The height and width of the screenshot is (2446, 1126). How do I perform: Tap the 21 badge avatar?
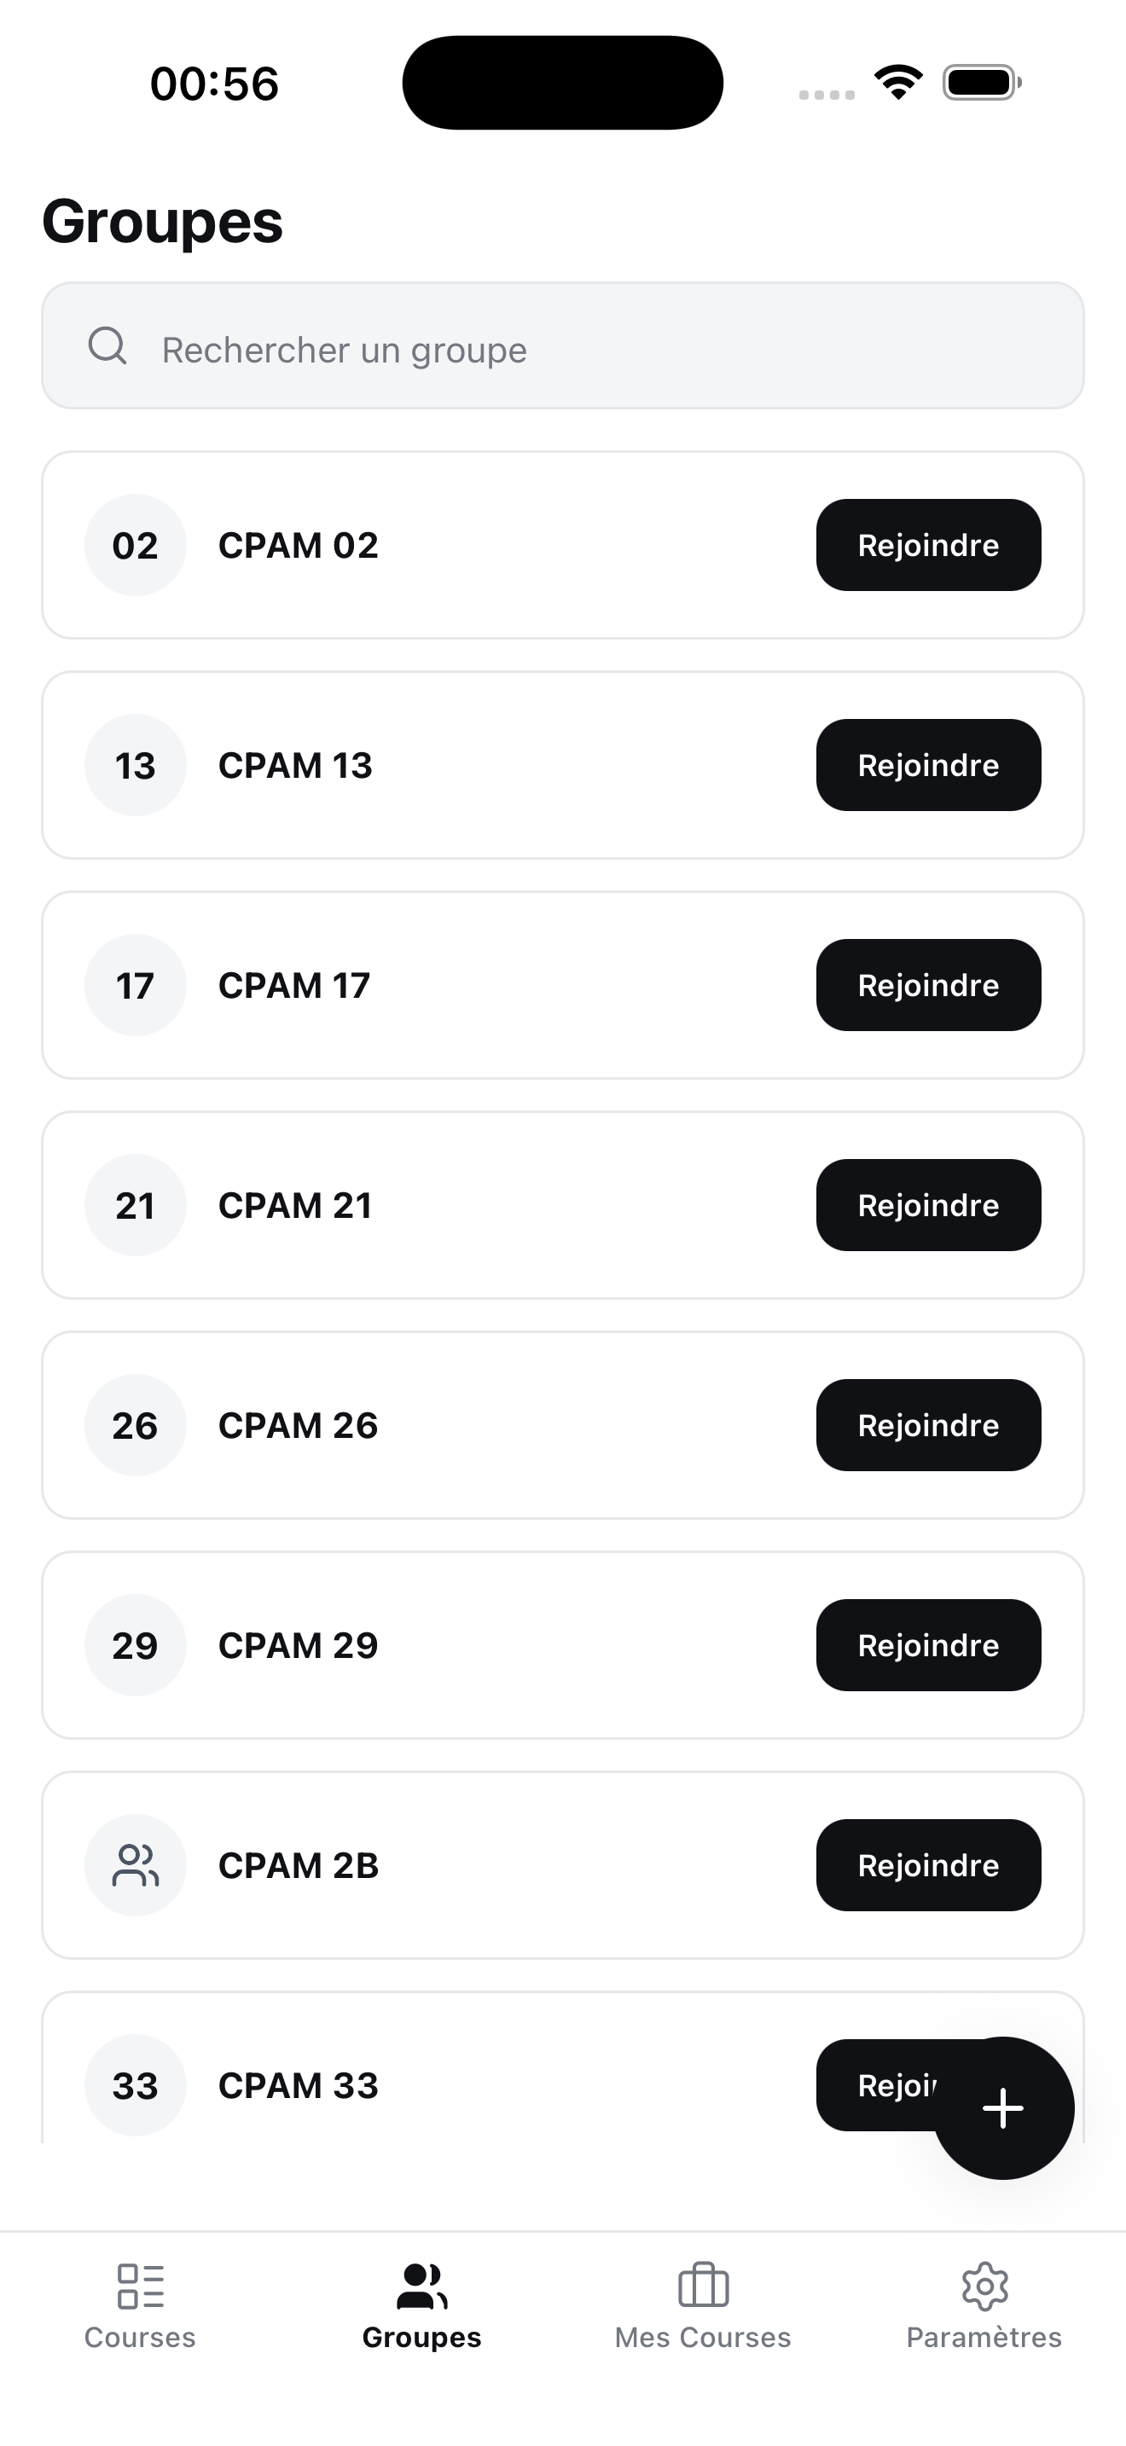pyautogui.click(x=136, y=1205)
